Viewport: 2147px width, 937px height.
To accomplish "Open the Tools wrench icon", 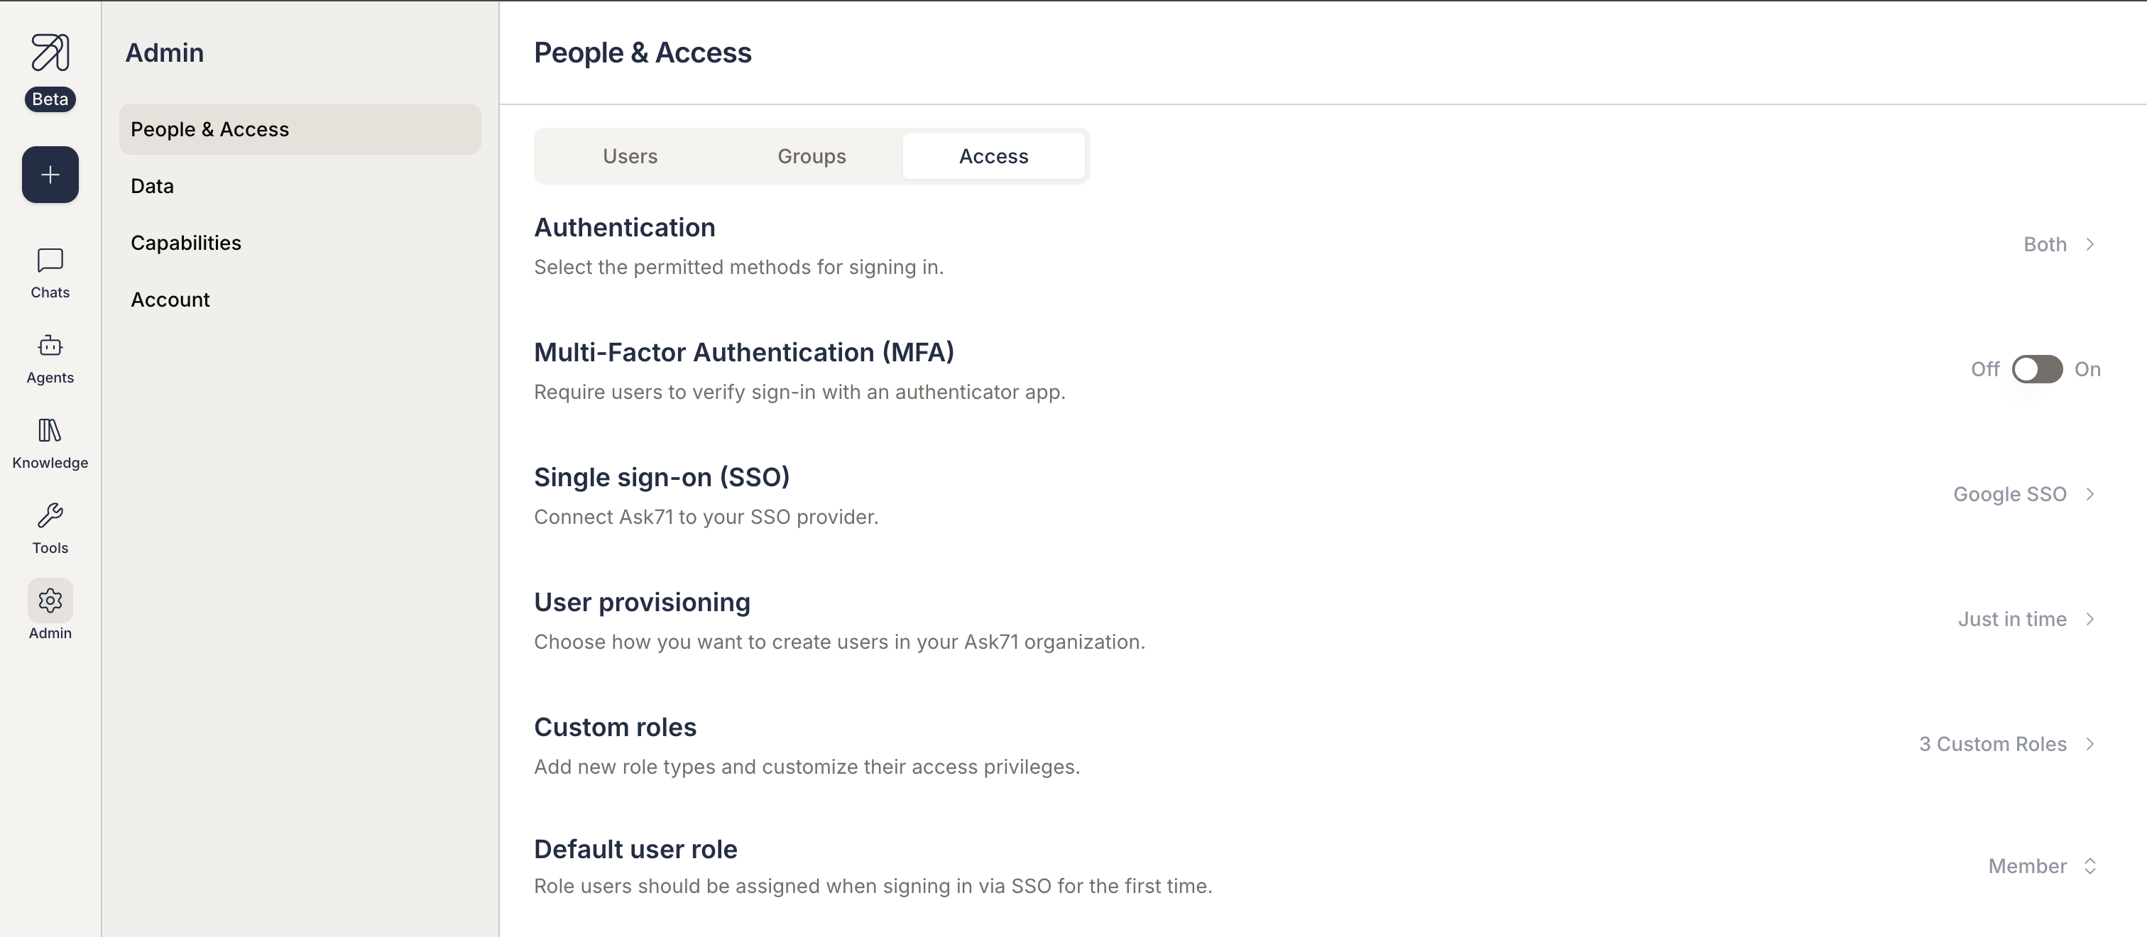I will (x=50, y=515).
